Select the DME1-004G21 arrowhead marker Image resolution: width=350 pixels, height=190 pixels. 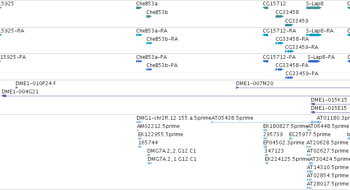4,96
